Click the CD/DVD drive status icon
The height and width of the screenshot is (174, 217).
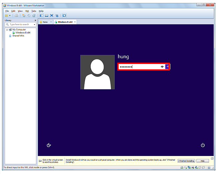click(186, 167)
